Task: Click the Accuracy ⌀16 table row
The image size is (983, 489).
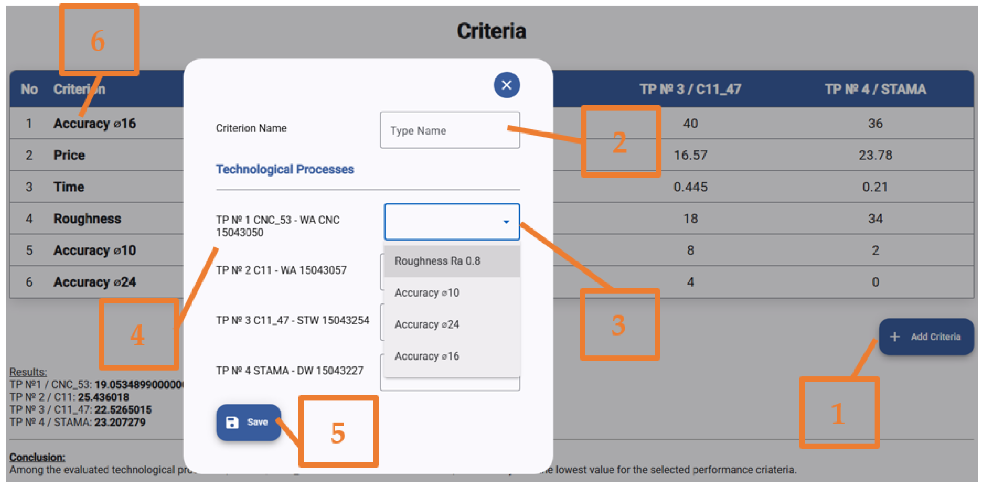Action: (x=94, y=124)
